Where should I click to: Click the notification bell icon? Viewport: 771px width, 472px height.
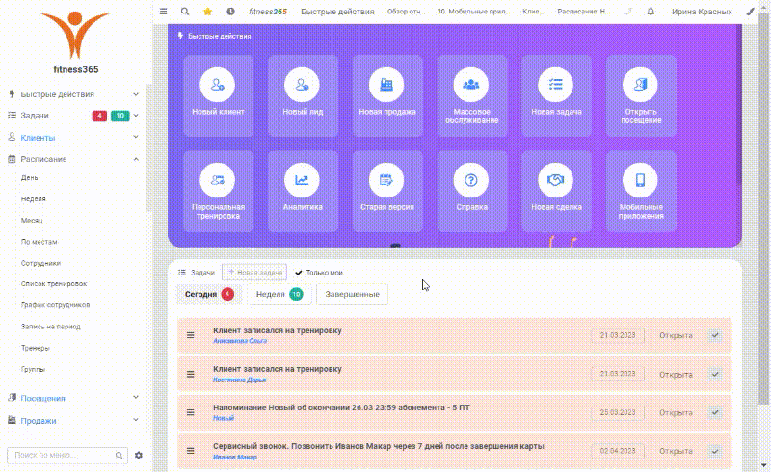pyautogui.click(x=651, y=12)
